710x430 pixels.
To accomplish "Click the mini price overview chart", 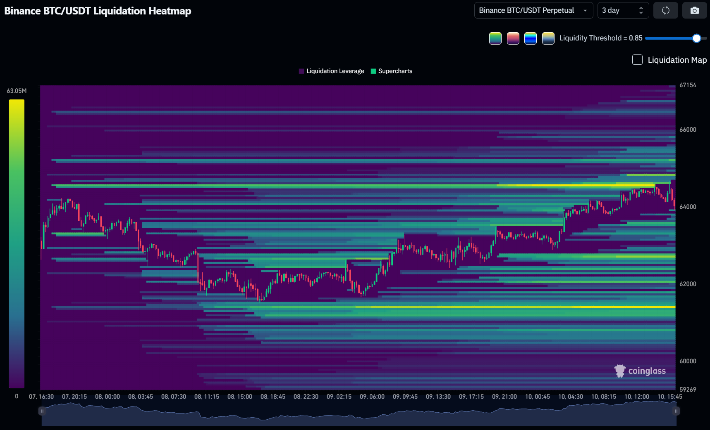I will point(359,413).
